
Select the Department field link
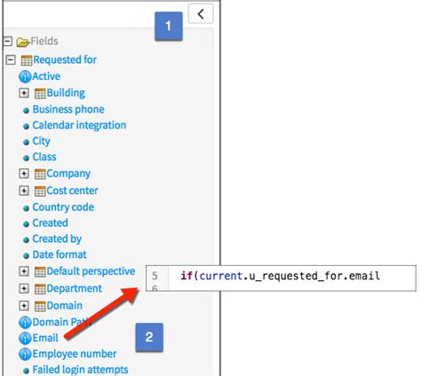click(x=75, y=288)
